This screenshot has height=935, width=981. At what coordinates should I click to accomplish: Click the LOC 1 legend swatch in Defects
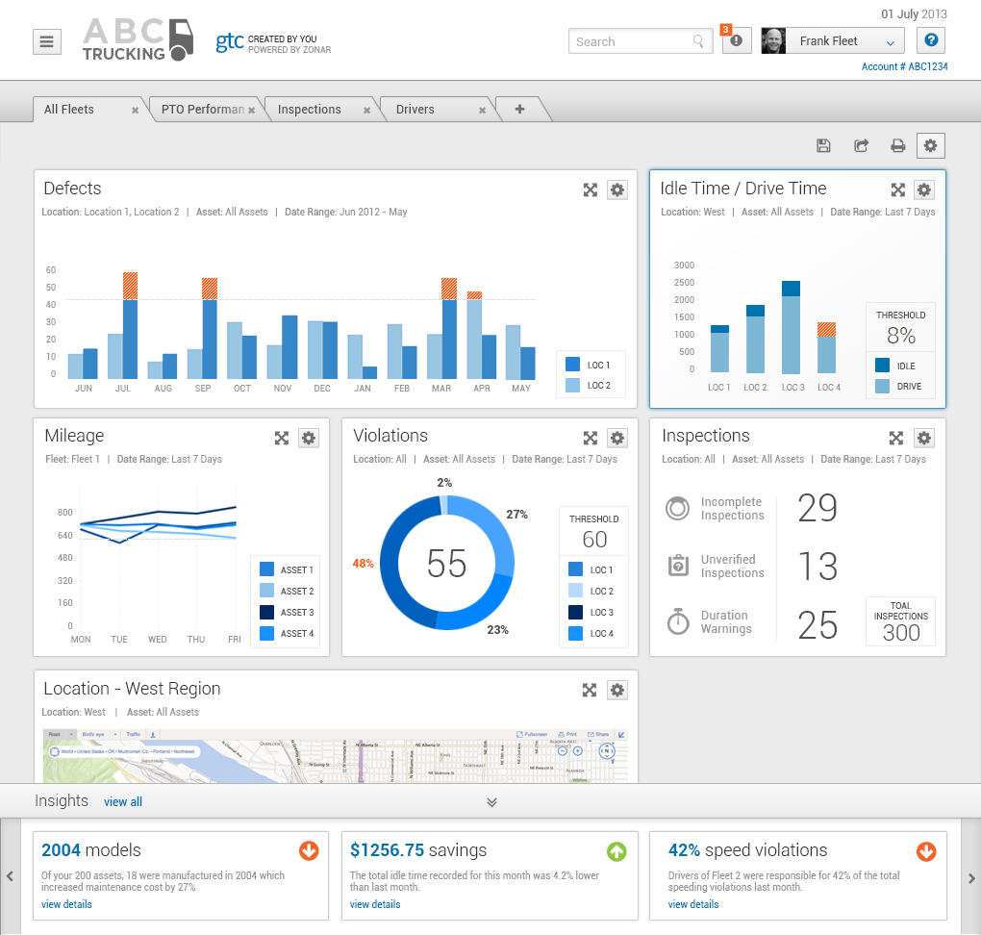tap(572, 365)
